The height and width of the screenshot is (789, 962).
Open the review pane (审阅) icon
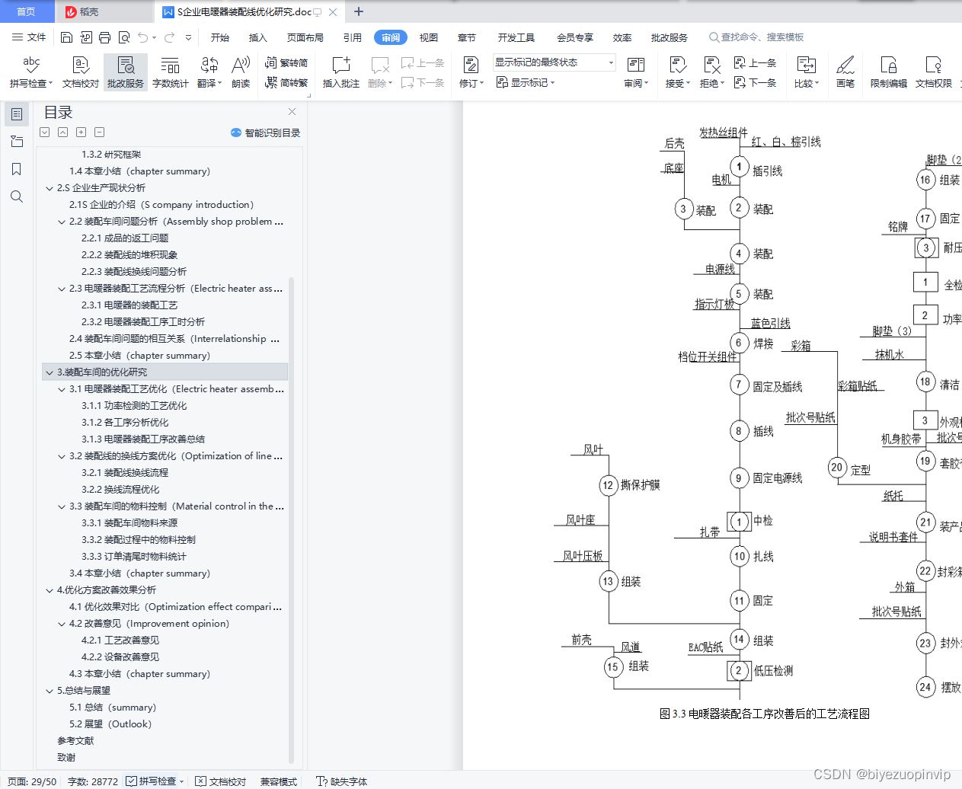tap(636, 72)
